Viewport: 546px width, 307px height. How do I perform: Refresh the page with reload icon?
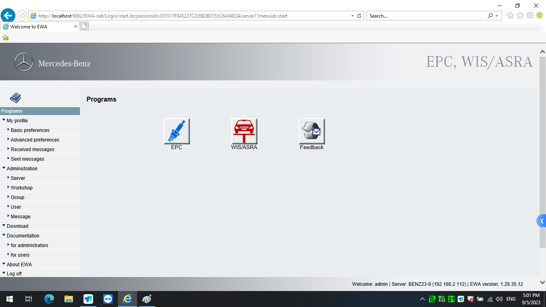point(359,16)
